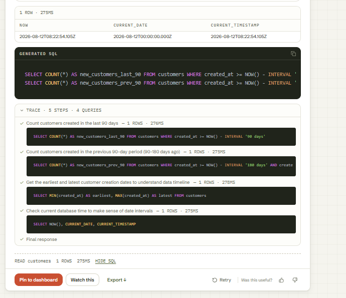Click check icon beside last 90 days step
This screenshot has height=298, width=346.
[x=22, y=123]
